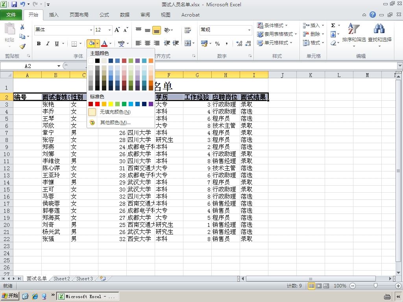Open the Name Box dropdown arrow
The image size is (403, 302).
59,66
